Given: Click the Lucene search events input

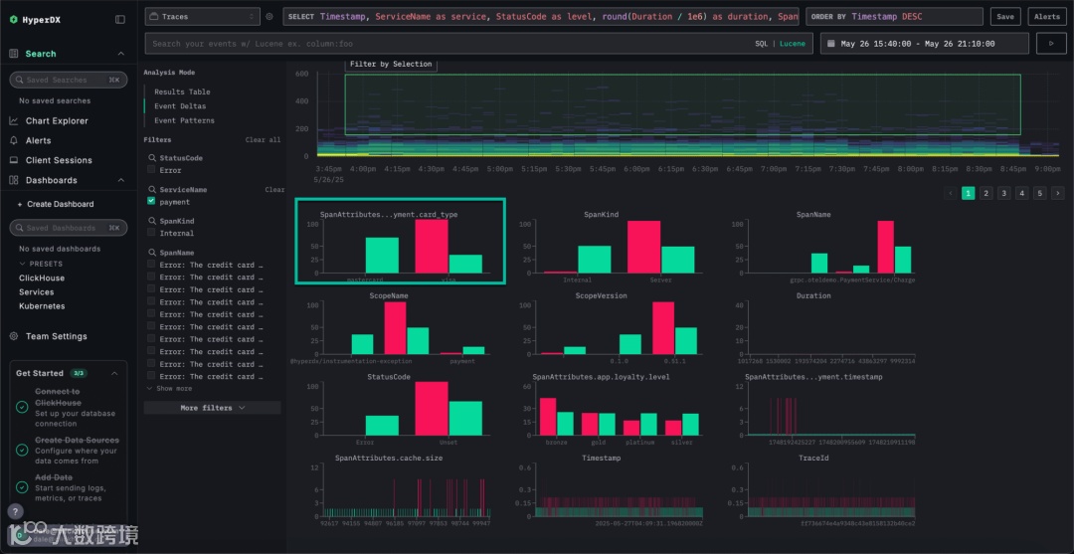Looking at the screenshot, I should pyautogui.click(x=448, y=43).
